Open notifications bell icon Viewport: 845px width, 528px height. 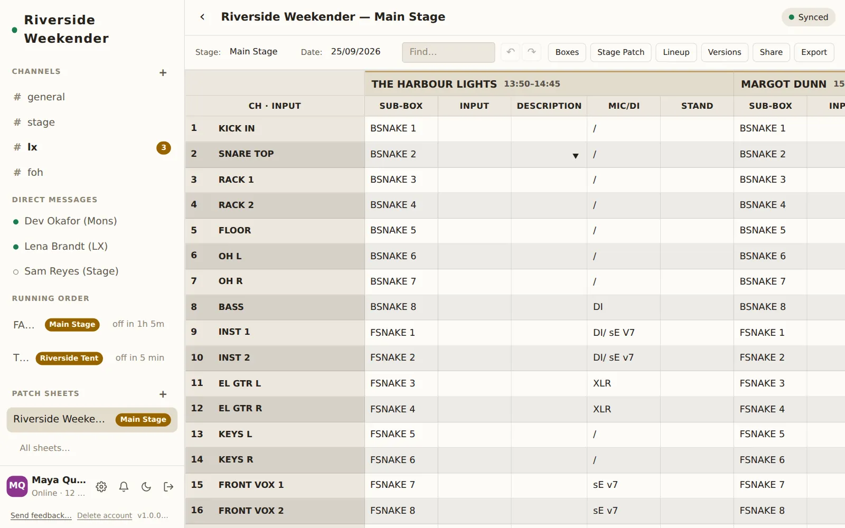(124, 487)
